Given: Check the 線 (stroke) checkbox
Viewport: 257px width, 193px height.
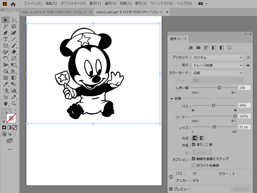Looking at the screenshot, I should pyautogui.click(x=206, y=144).
